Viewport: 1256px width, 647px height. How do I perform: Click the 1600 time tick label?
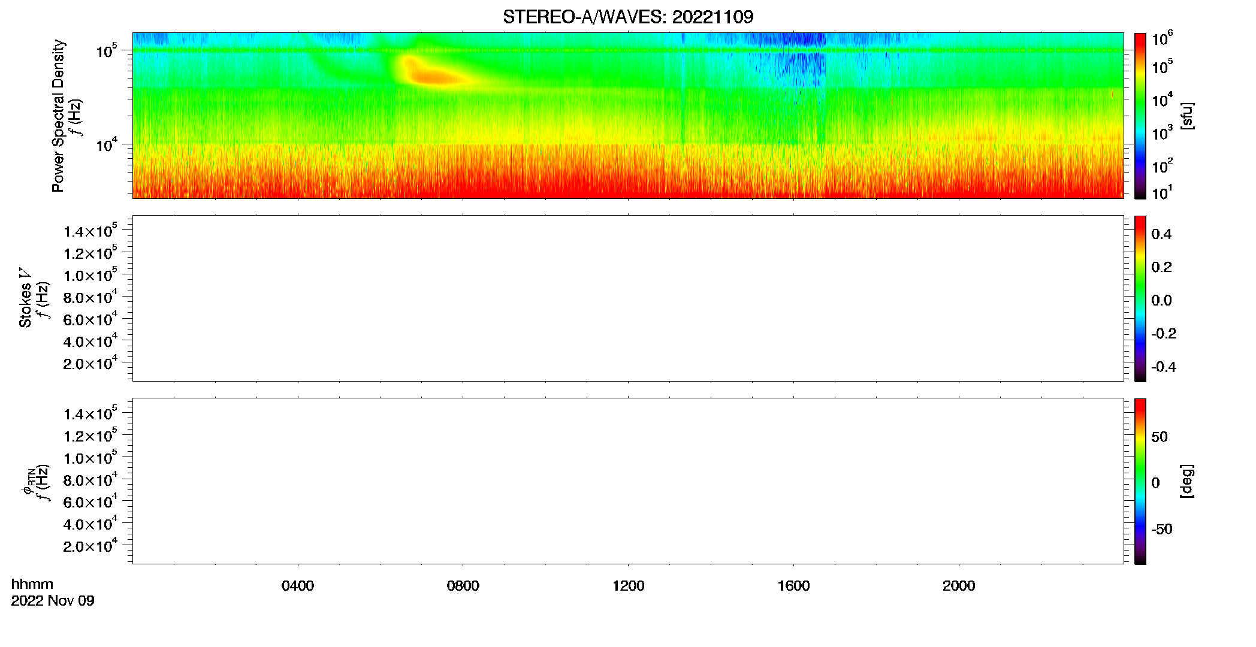coord(793,586)
